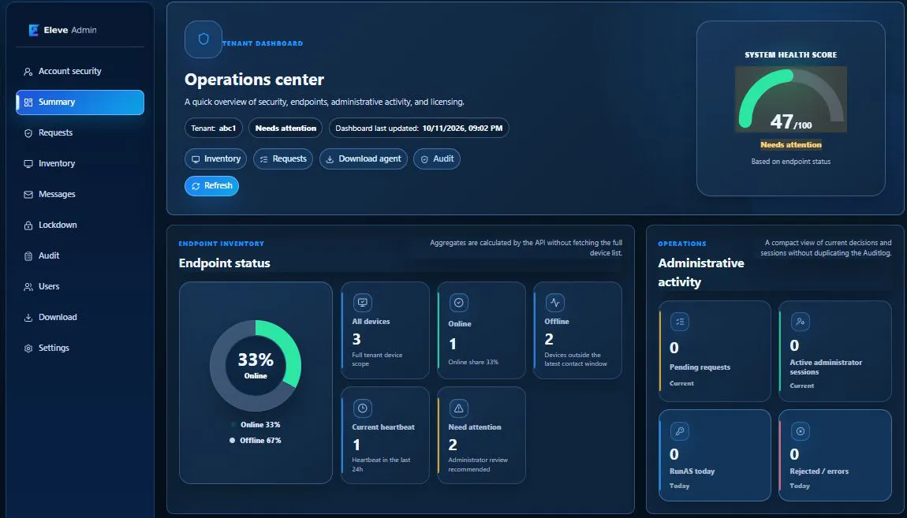The width and height of the screenshot is (907, 518).
Task: Click the Users people icon
Action: click(28, 287)
